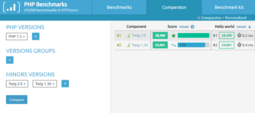Click the VERSIONS GROUPS heading
The height and width of the screenshot is (113, 255).
coord(31,51)
